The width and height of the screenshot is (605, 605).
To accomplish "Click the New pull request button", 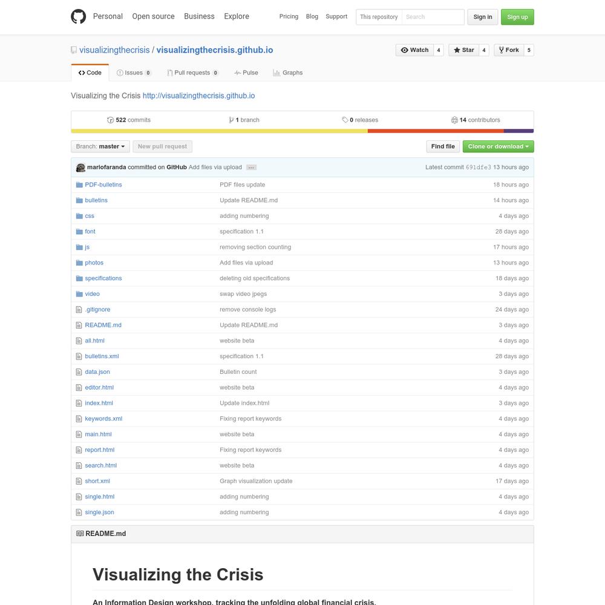I will point(162,146).
